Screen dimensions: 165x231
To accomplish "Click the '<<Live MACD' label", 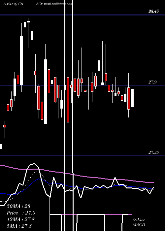I will point(139,222).
